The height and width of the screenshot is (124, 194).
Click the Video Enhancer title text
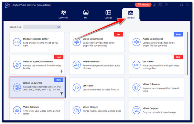point(151,84)
